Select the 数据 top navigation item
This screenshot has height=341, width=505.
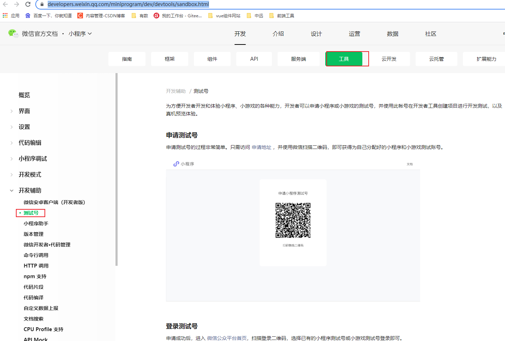coord(393,34)
